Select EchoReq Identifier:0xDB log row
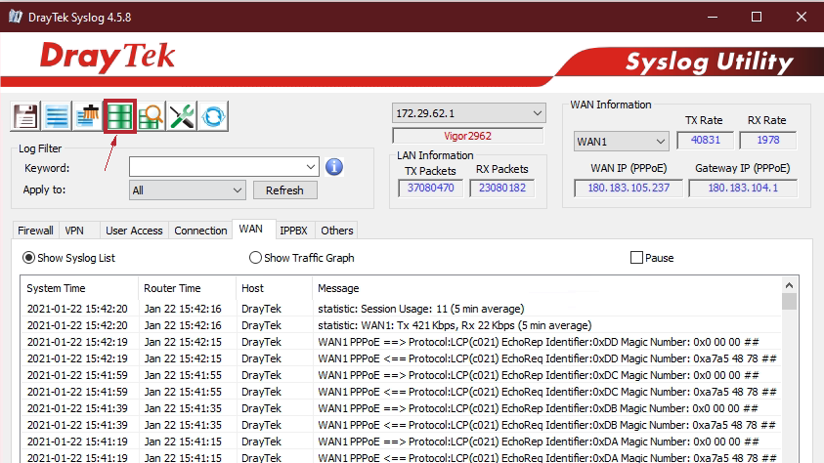Image resolution: width=824 pixels, height=463 pixels. point(402,425)
